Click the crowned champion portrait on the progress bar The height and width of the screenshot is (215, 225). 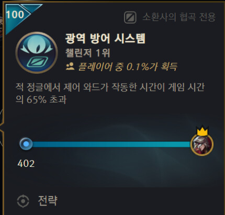202,144
